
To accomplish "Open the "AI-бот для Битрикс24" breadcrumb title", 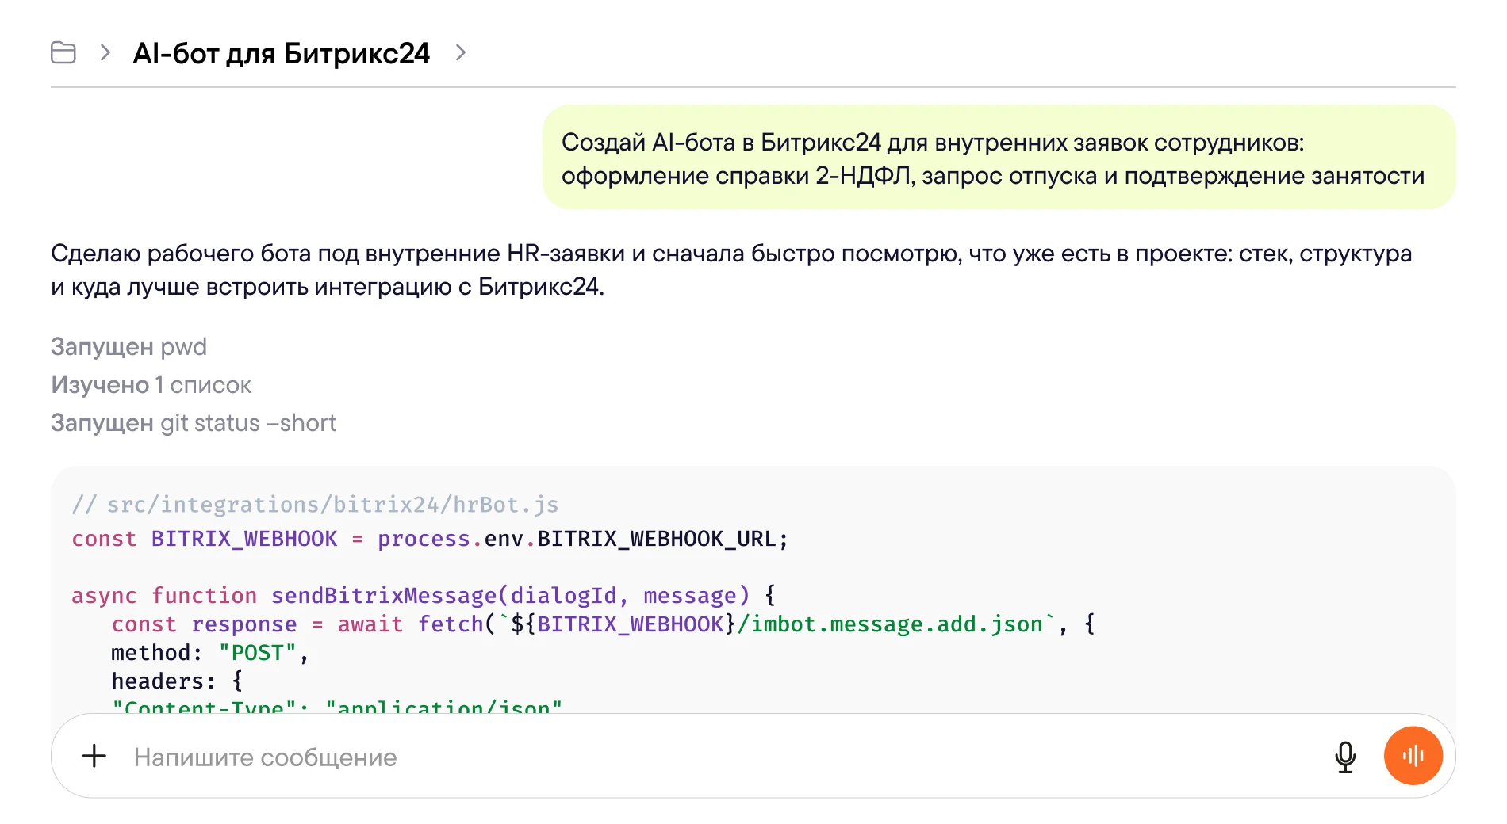I will [282, 53].
